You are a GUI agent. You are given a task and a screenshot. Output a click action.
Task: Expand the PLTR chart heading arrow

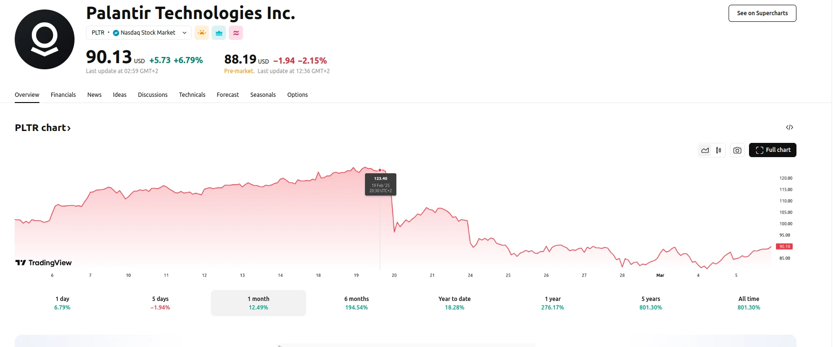coord(69,128)
